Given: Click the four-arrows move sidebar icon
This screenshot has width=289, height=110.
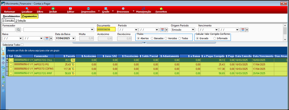Looking at the screenshot, I should coord(3,63).
